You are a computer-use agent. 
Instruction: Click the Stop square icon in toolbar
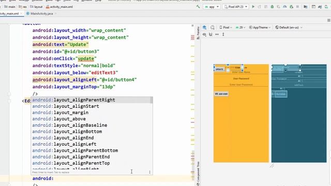tap(297, 7)
